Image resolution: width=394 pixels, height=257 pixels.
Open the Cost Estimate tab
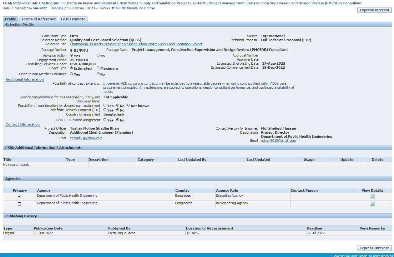coord(73,19)
